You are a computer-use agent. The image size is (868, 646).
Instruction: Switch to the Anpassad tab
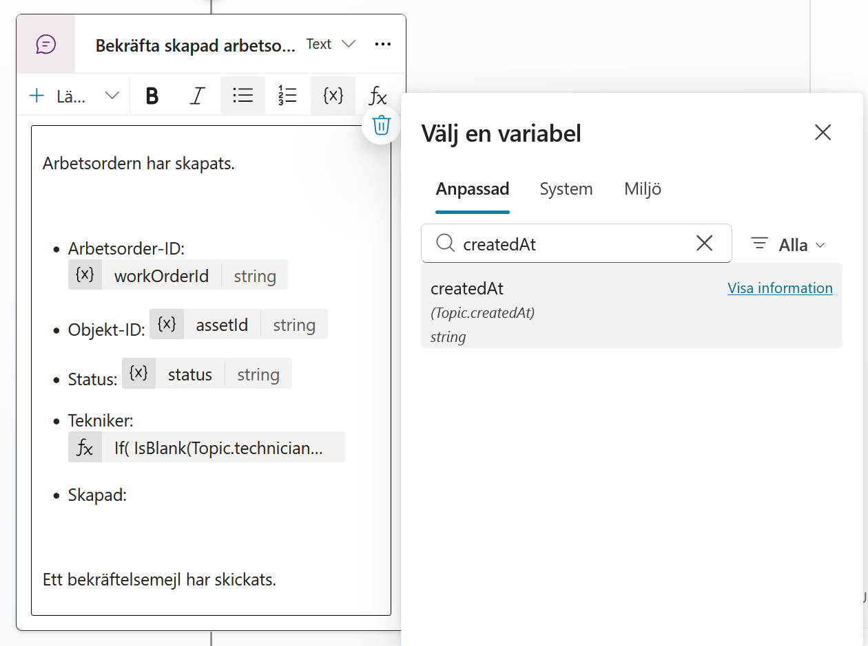pyautogui.click(x=473, y=189)
